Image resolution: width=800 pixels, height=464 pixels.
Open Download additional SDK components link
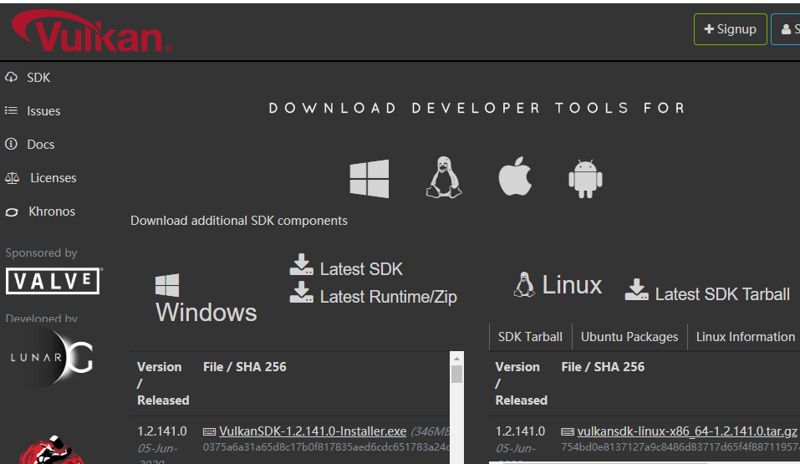(239, 221)
